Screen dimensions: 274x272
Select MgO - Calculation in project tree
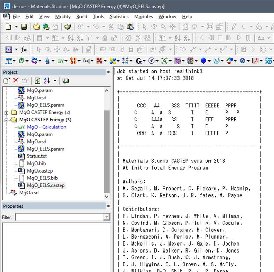(x=46, y=127)
